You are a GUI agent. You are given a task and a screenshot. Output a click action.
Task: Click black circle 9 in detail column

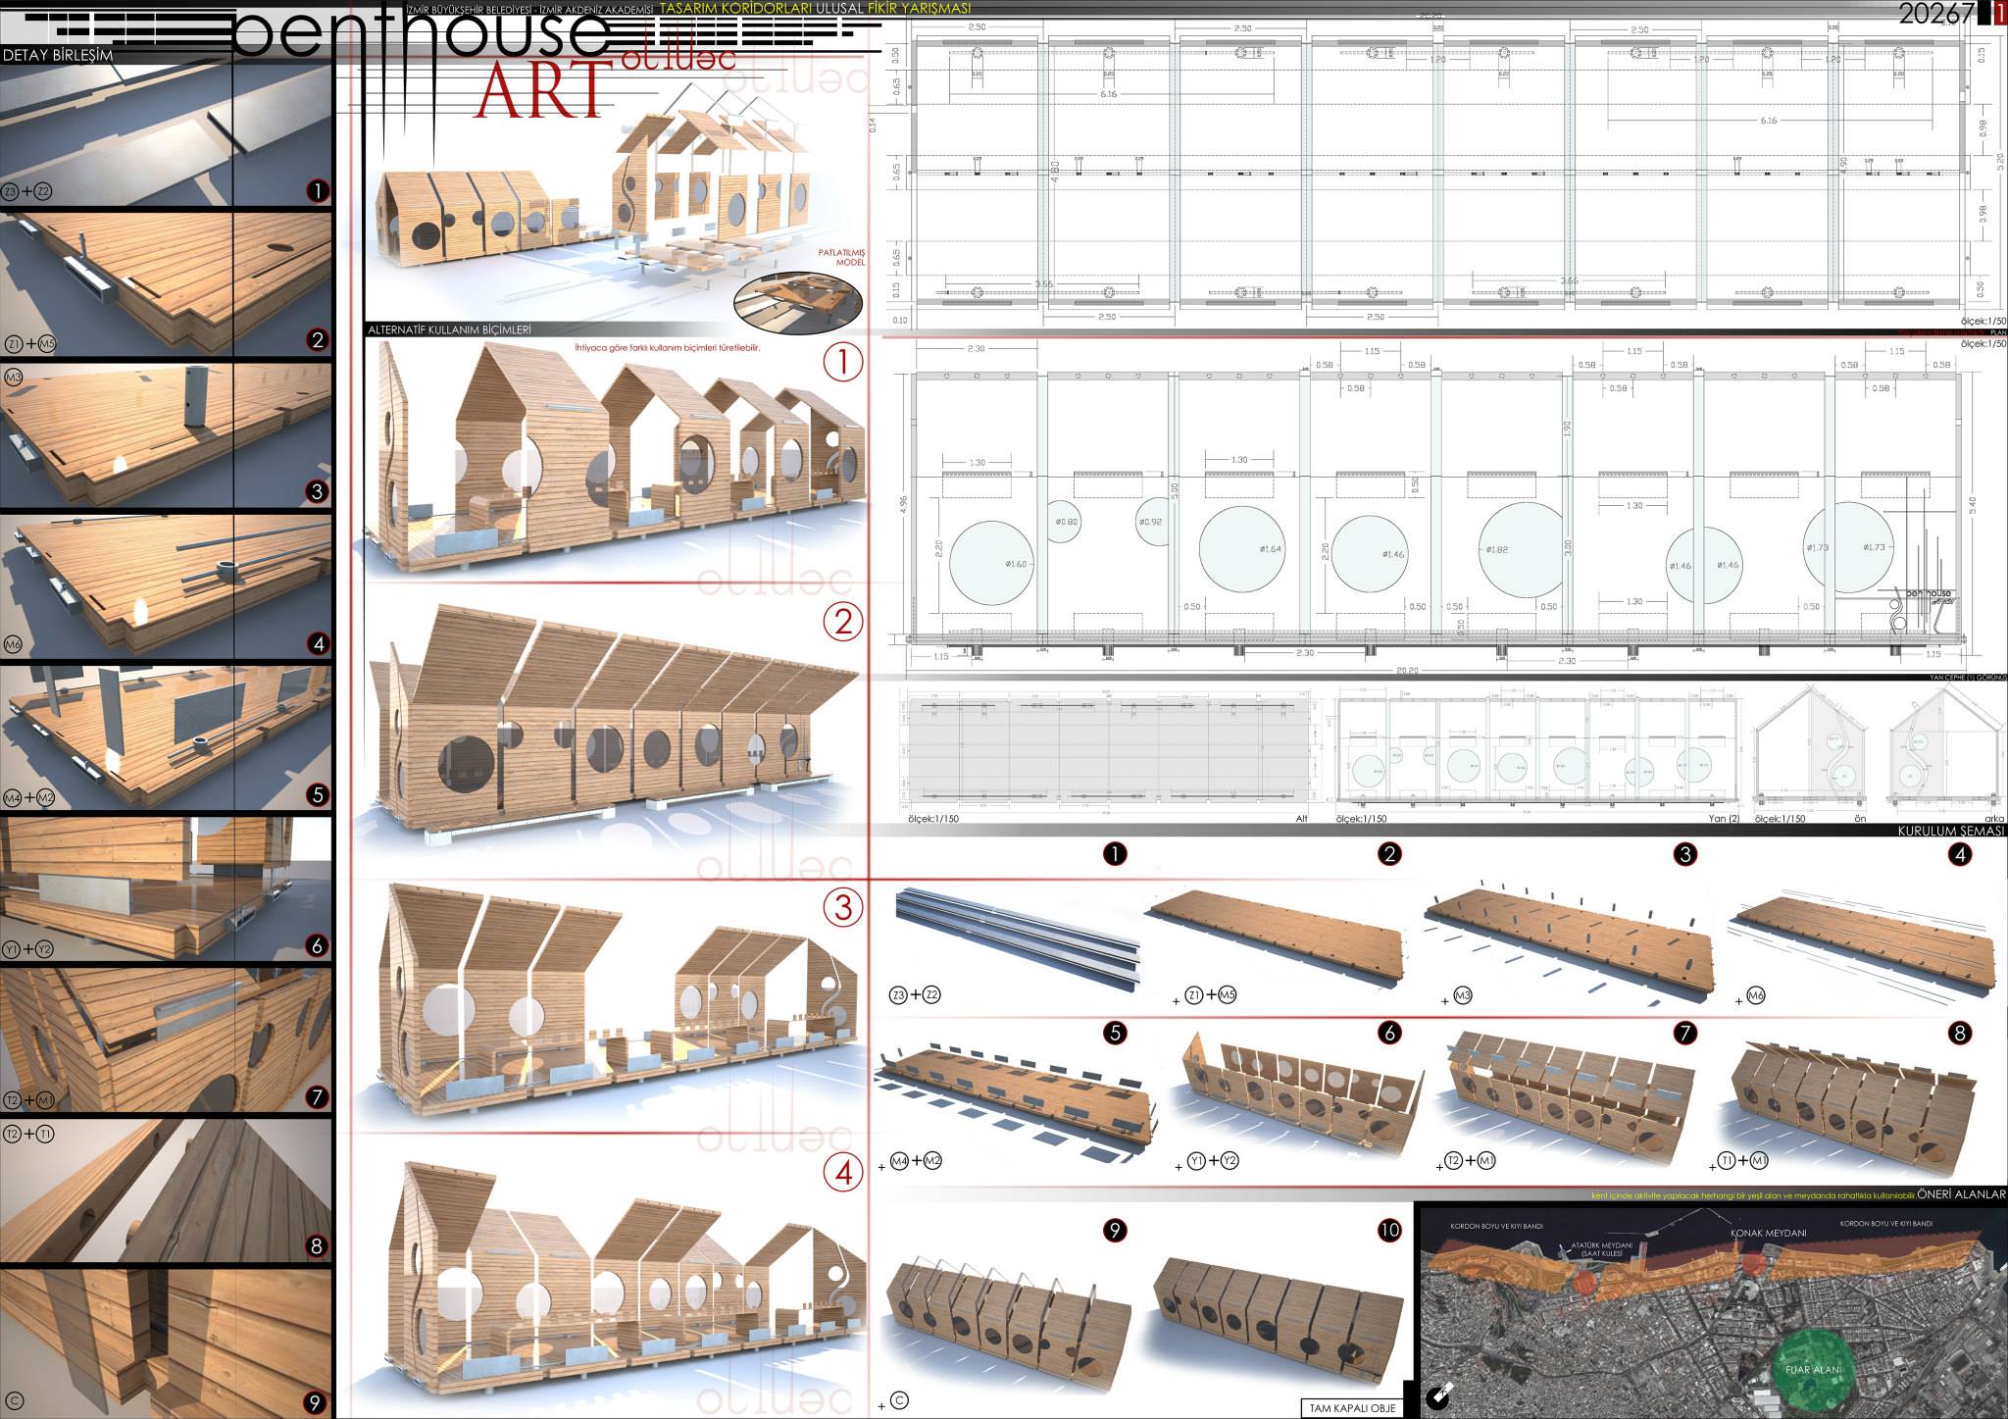(315, 1402)
